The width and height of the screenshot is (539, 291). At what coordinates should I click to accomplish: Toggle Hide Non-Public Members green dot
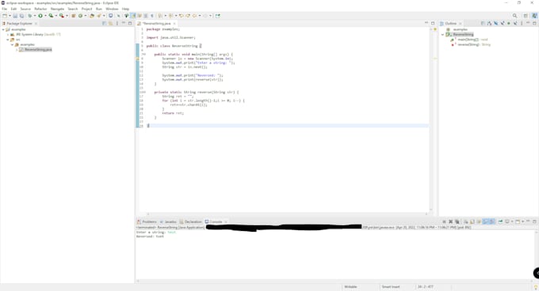pos(509,23)
